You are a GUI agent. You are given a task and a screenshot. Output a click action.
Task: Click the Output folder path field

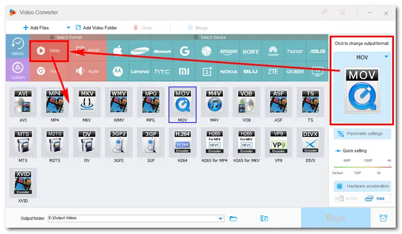pyautogui.click(x=136, y=218)
